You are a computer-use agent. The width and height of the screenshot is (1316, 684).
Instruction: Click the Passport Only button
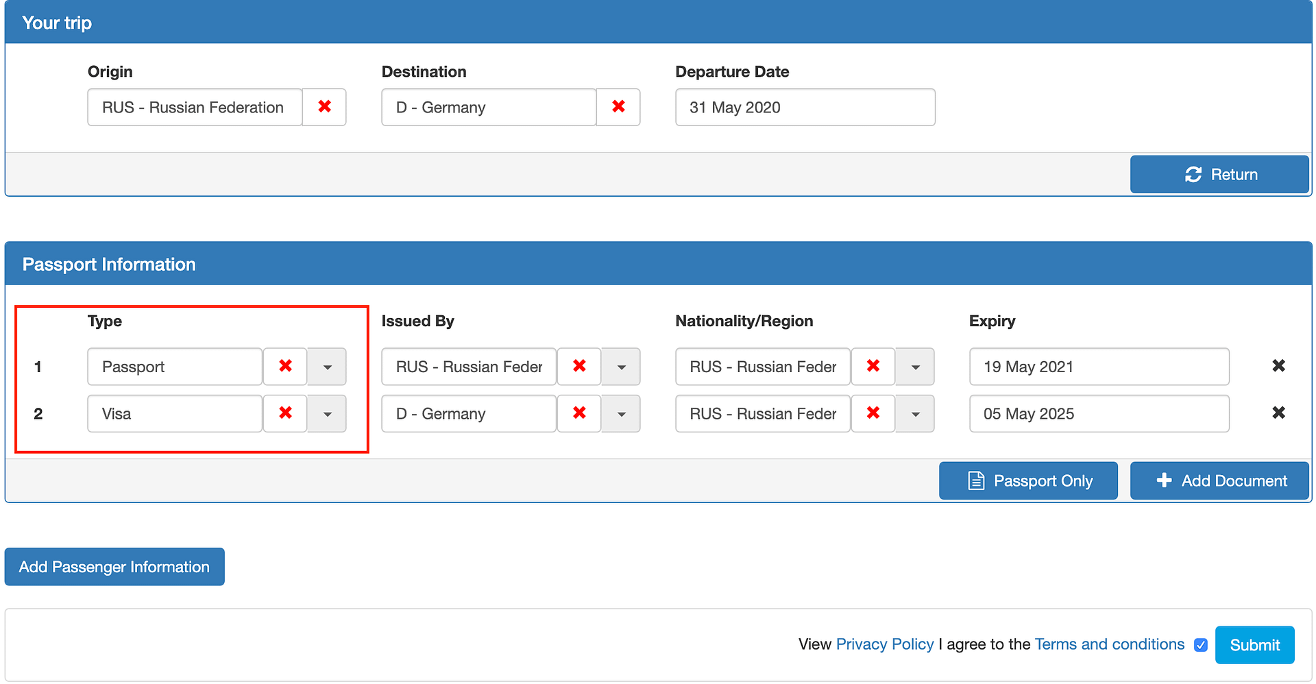tap(1028, 480)
